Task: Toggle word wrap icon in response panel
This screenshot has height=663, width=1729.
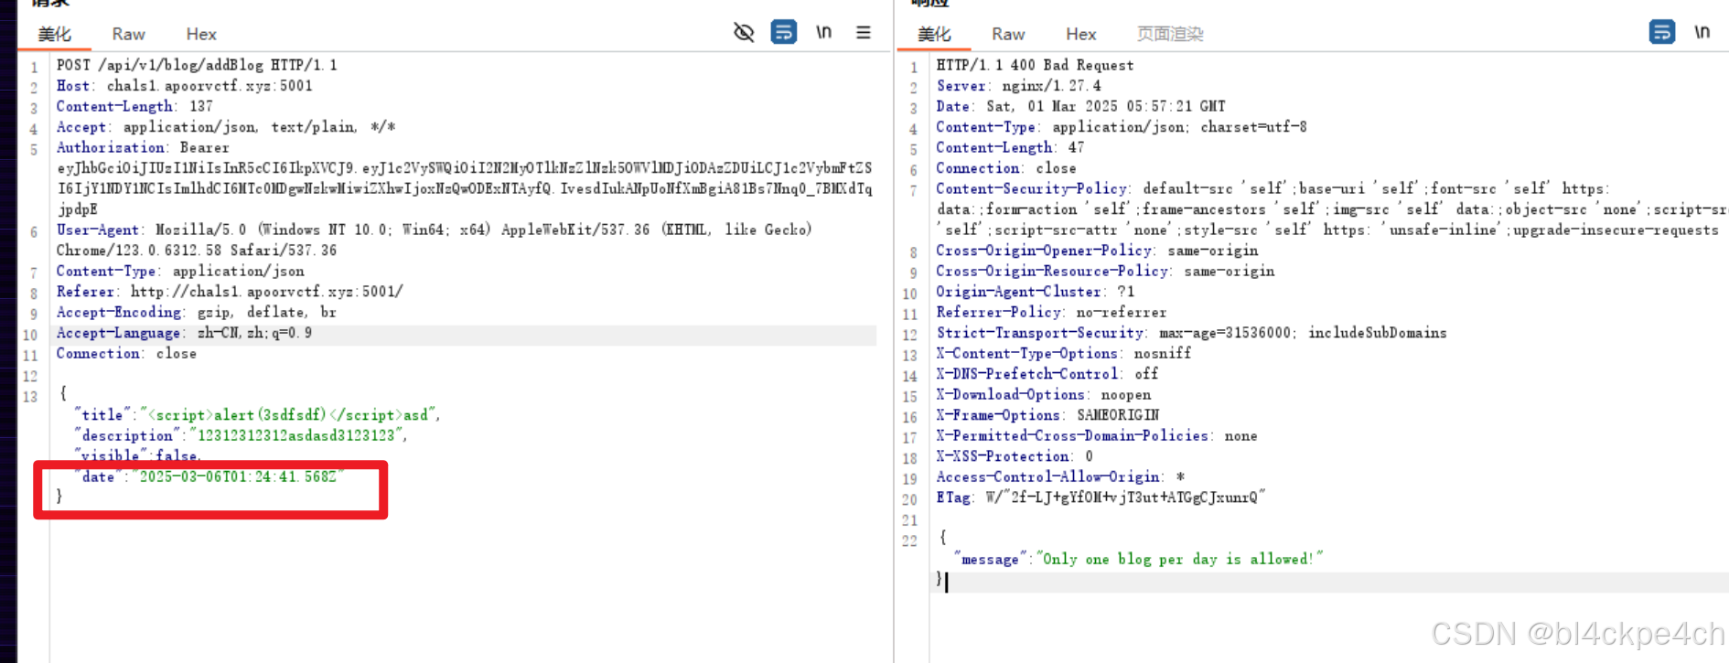Action: tap(1662, 32)
